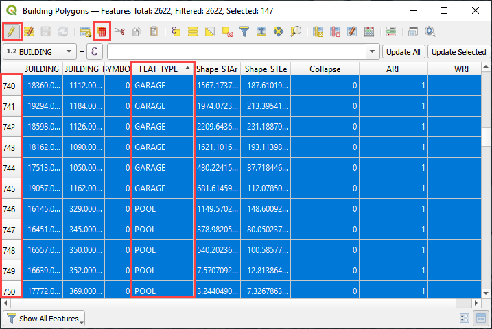This screenshot has width=492, height=329.
Task: Sort by the FEAT_TYPE column header
Action: click(x=162, y=69)
